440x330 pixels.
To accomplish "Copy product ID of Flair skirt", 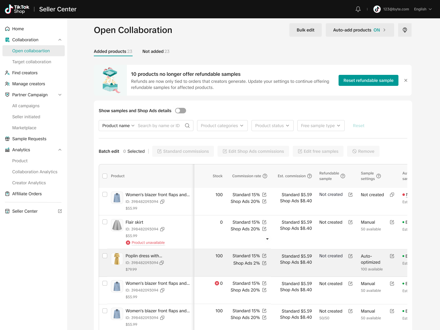I will [x=162, y=229].
